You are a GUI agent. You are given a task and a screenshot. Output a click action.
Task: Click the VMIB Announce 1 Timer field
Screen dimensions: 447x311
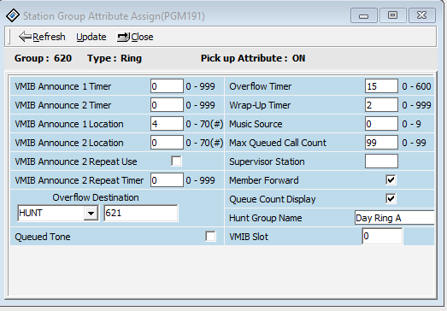coord(167,86)
